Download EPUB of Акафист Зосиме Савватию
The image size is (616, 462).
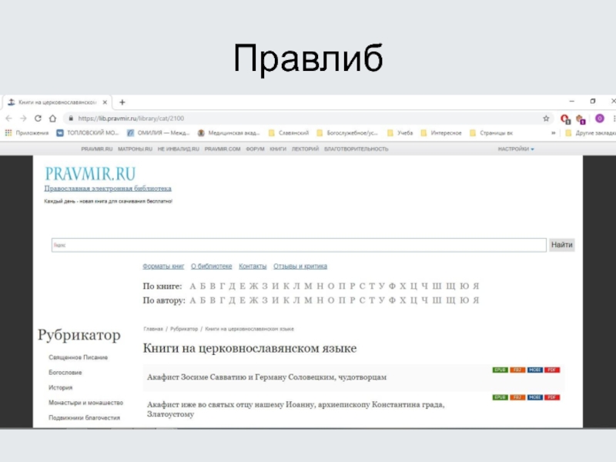500,370
